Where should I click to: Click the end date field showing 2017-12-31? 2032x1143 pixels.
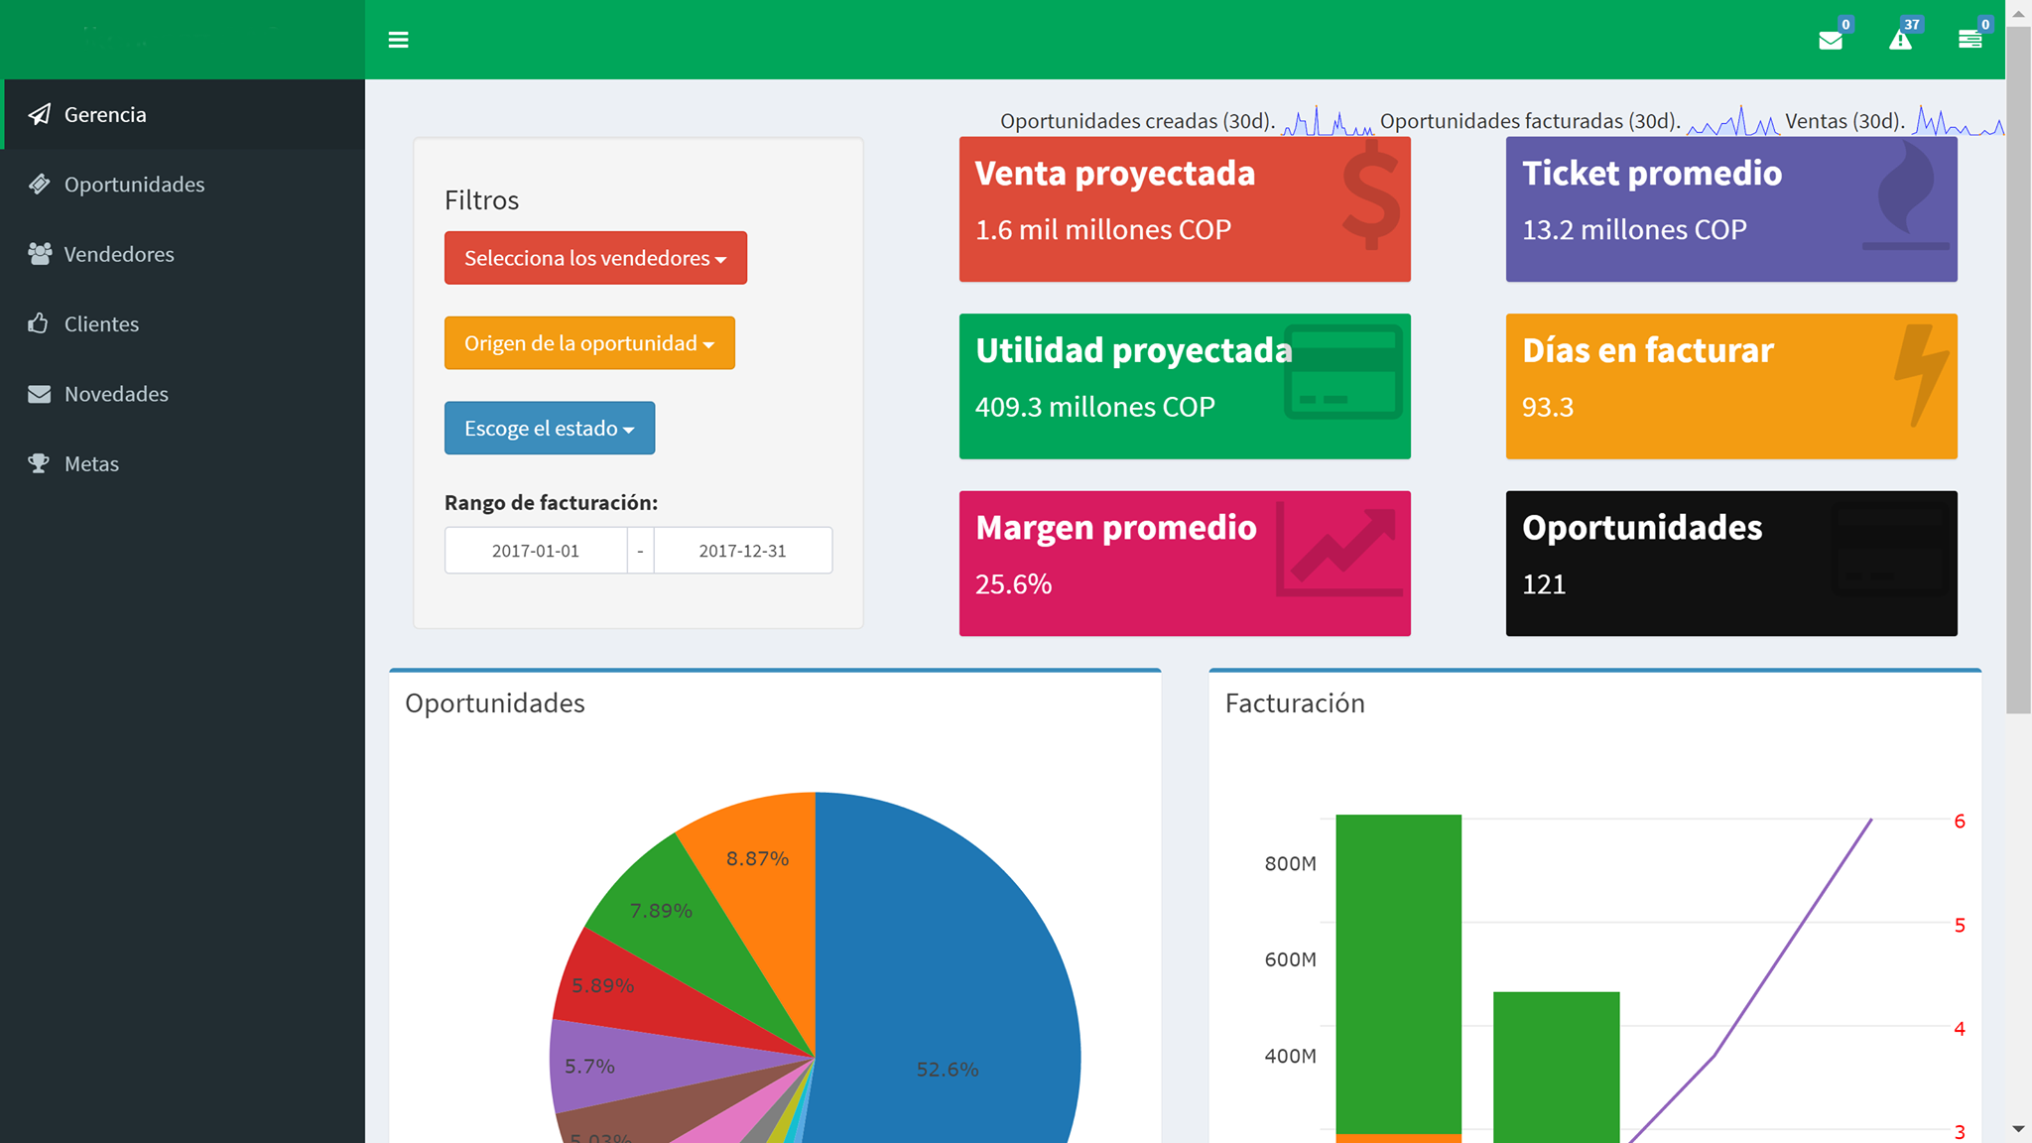tap(741, 550)
